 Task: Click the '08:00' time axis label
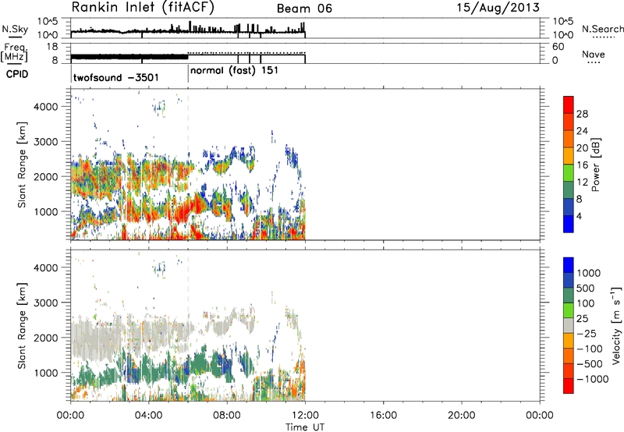(227, 416)
